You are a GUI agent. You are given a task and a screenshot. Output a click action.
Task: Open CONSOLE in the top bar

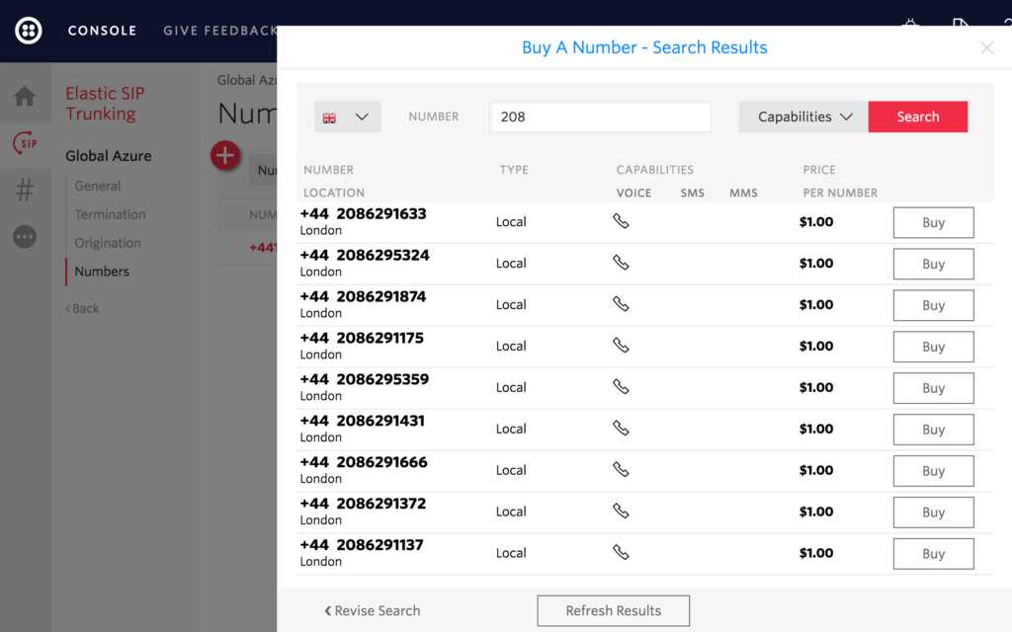102,31
